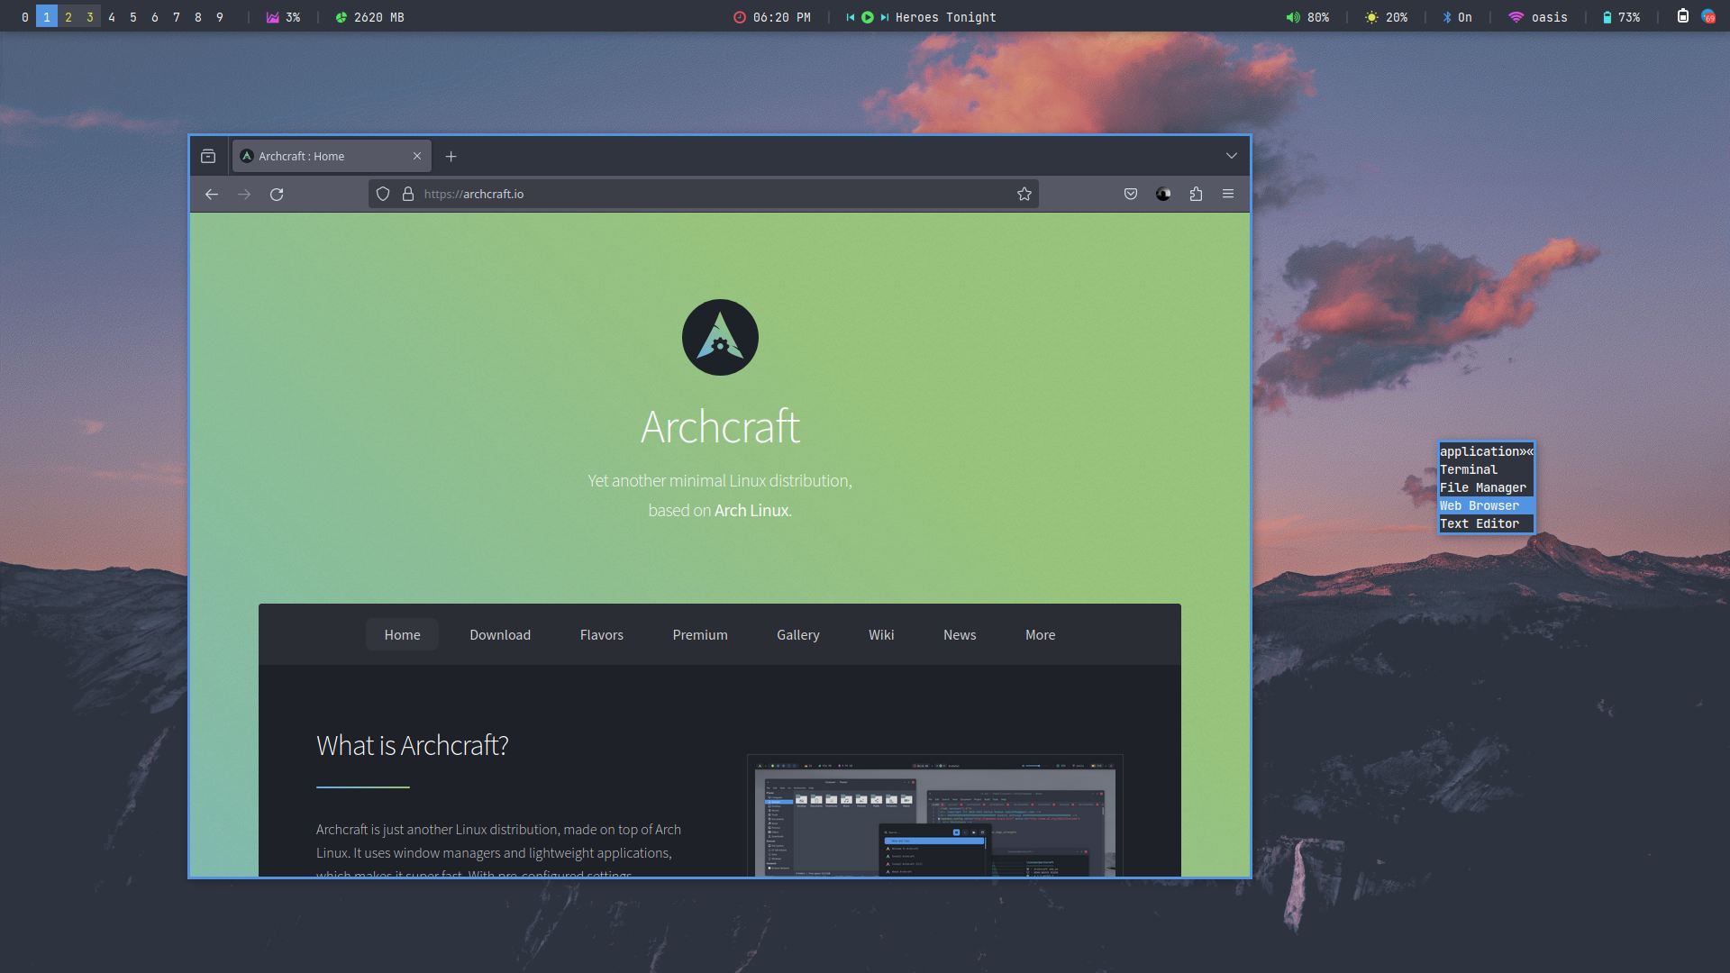Toggle Bluetooth On indicator in status bar

coord(1457,17)
